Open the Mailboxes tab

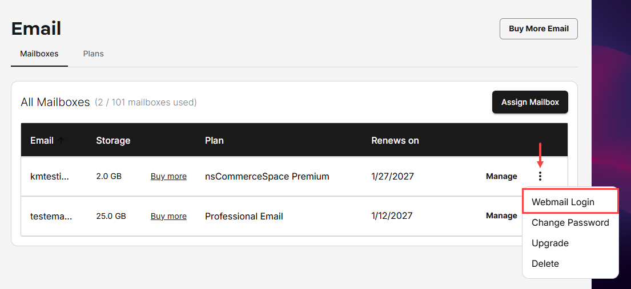click(39, 54)
